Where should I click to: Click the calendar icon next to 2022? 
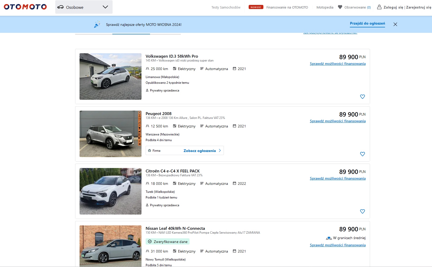pos(234,183)
